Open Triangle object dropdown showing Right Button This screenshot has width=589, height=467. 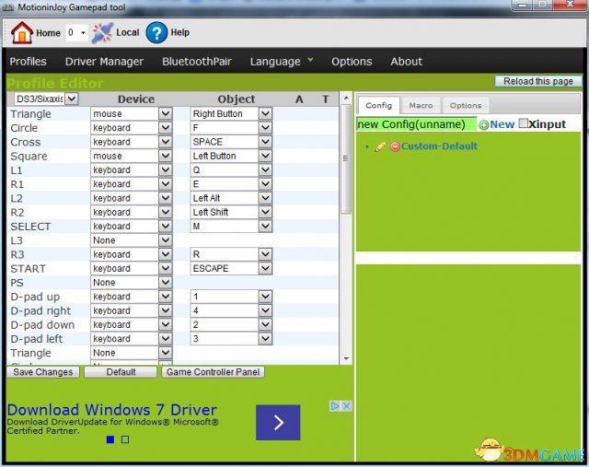point(231,113)
